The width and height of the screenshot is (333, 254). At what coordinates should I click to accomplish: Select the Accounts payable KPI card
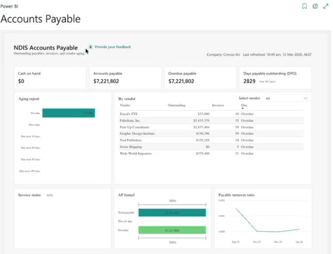click(124, 77)
